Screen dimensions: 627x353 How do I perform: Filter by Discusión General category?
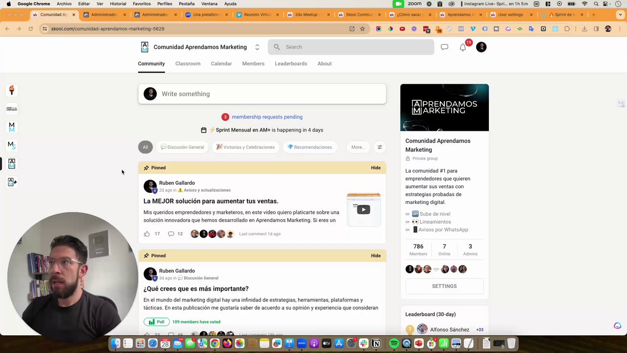182,147
